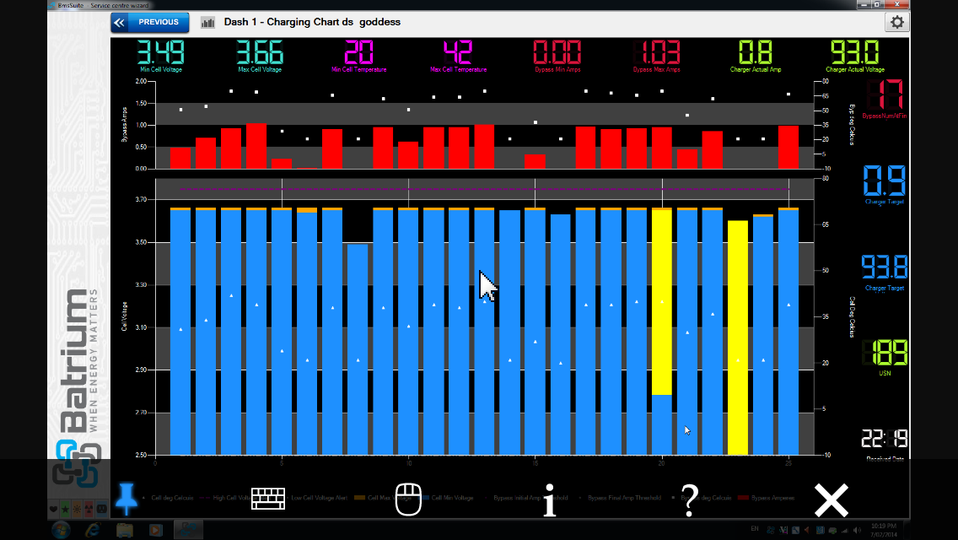The height and width of the screenshot is (540, 958).
Task: Select the mouse icon in bottom bar
Action: pos(408,499)
